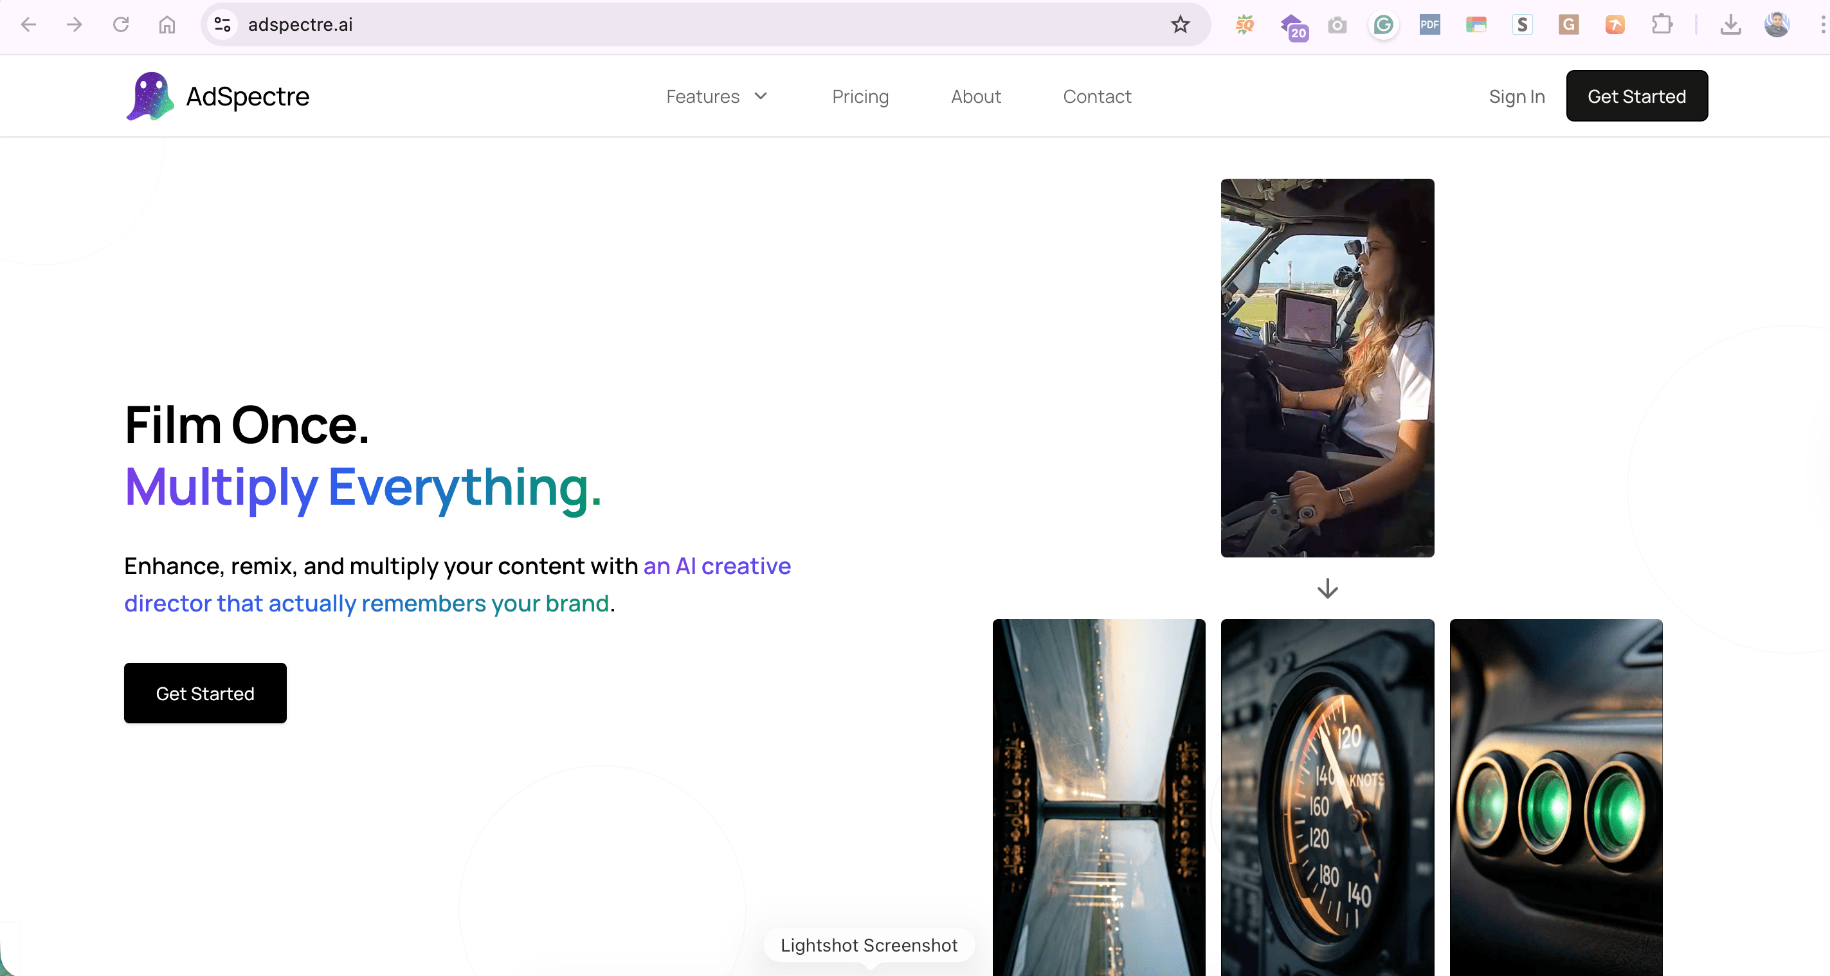This screenshot has width=1830, height=976.
Task: Open the Grammarly extension icon
Action: tap(1382, 26)
